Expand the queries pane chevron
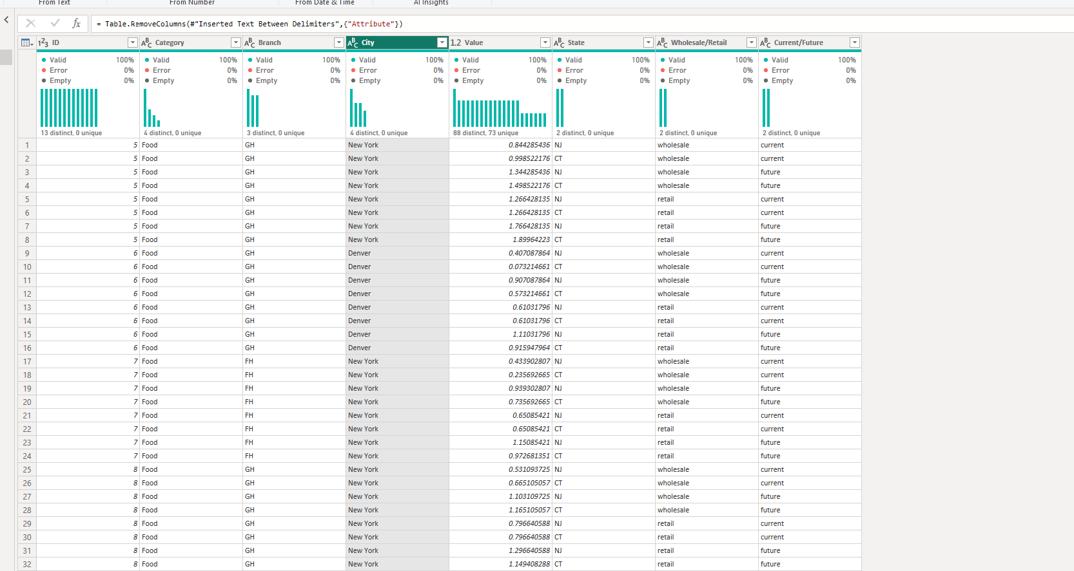 pos(6,20)
